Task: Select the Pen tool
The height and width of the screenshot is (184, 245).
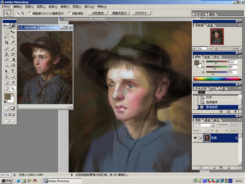Action: [6, 76]
